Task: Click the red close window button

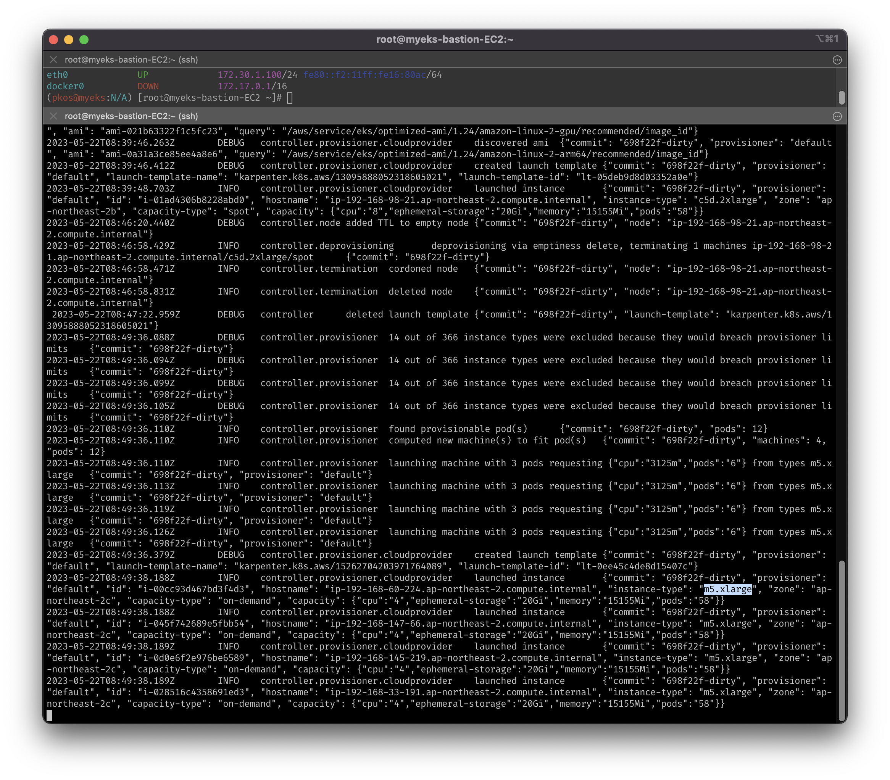Action: coord(53,40)
